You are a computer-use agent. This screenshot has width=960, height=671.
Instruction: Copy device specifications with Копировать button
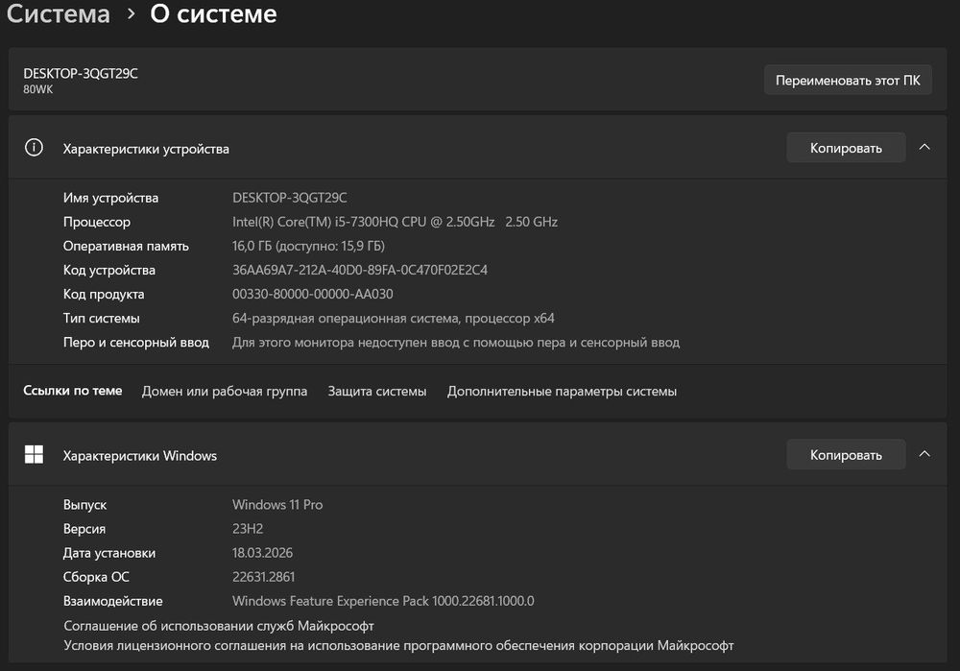(x=846, y=148)
